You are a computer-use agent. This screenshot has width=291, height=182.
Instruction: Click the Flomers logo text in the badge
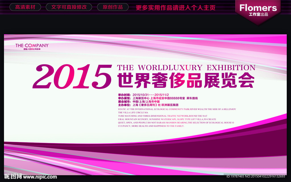click(x=258, y=8)
